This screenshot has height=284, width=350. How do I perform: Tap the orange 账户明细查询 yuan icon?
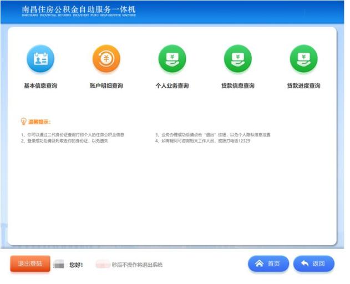106,59
